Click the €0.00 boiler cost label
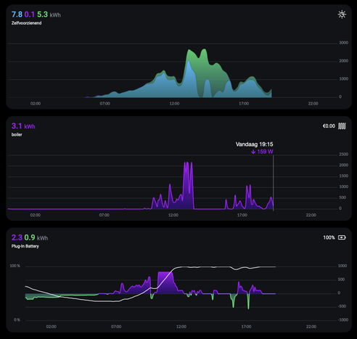357x339 pixels. tap(329, 126)
